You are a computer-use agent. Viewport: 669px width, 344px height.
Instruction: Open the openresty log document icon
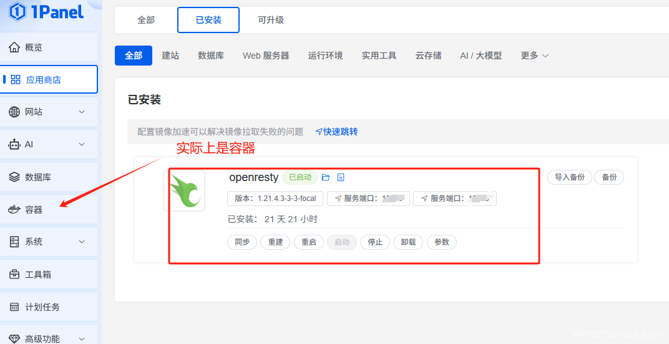[341, 177]
